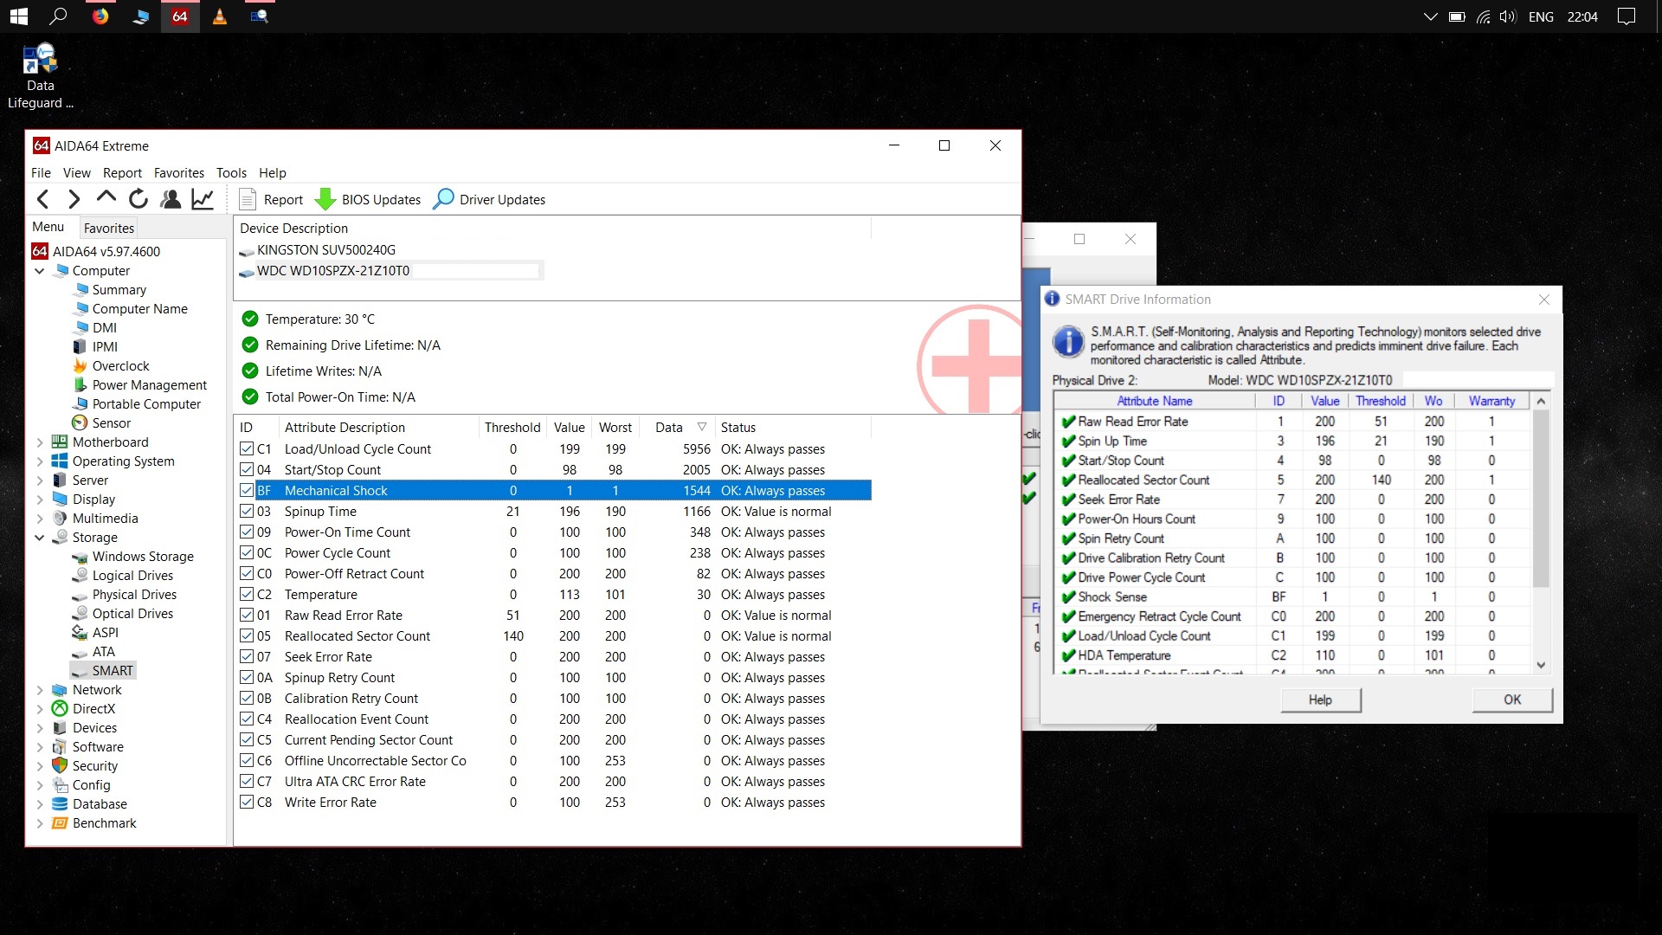The height and width of the screenshot is (935, 1662).
Task: Sort by Attribute Description column header
Action: click(378, 427)
